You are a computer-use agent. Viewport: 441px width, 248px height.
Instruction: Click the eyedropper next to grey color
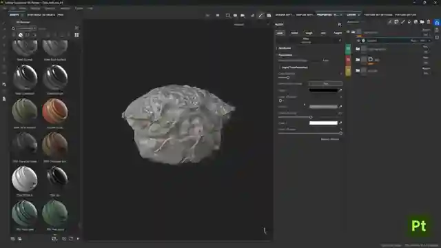click(340, 107)
